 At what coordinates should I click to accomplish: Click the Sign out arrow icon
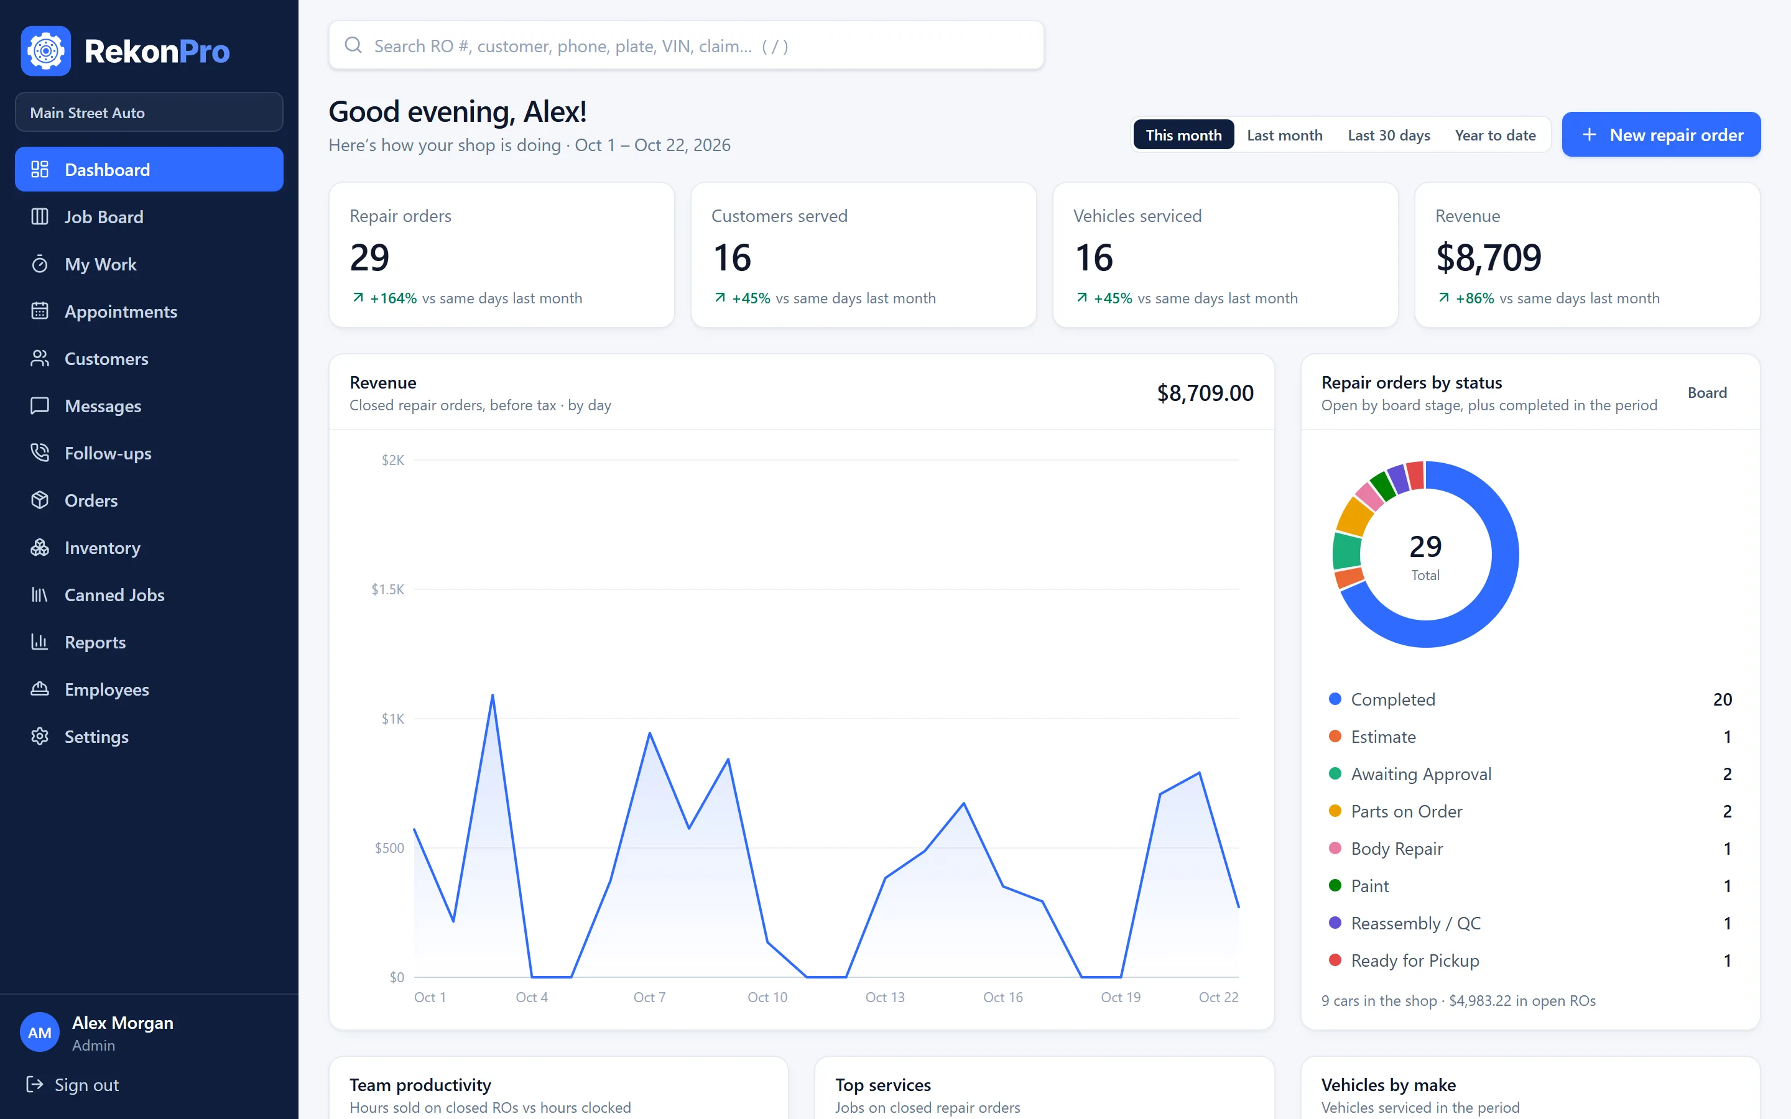34,1084
